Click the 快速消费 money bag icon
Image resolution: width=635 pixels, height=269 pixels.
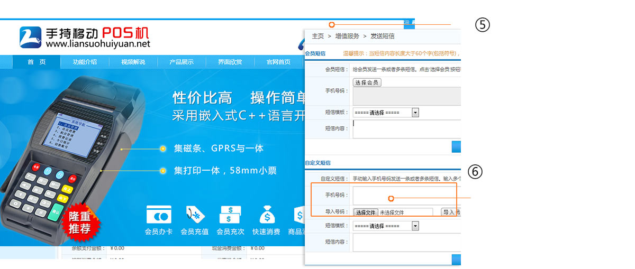pyautogui.click(x=267, y=215)
